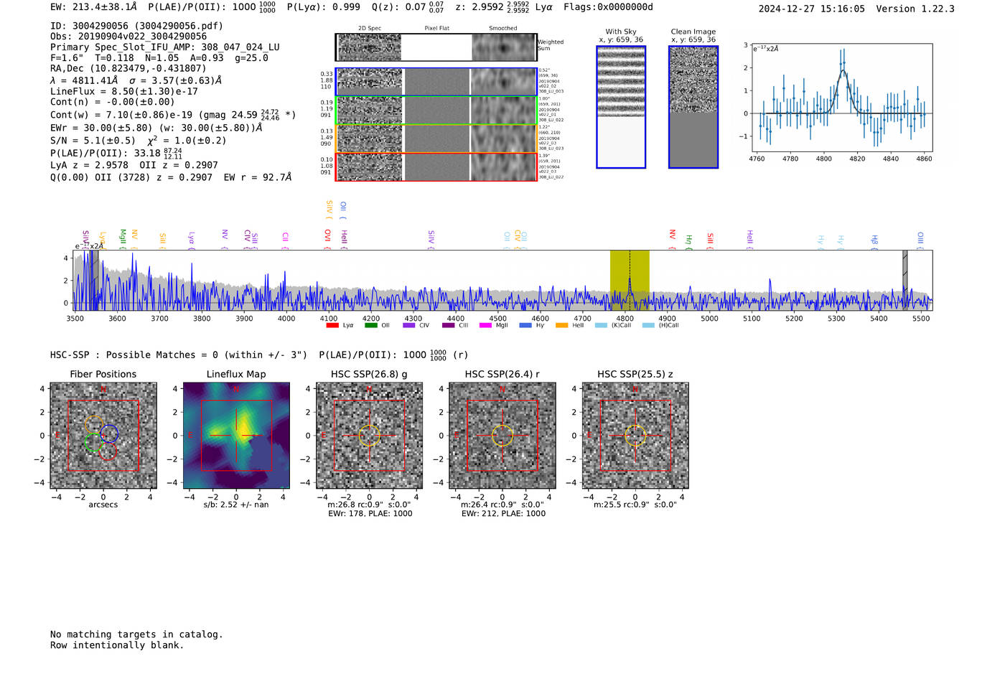Click the yellow highlighted band near 4800
1005x684 pixels.
click(630, 280)
